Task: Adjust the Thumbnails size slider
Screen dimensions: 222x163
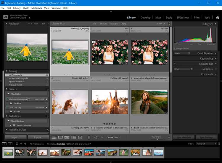Action: click(x=157, y=139)
